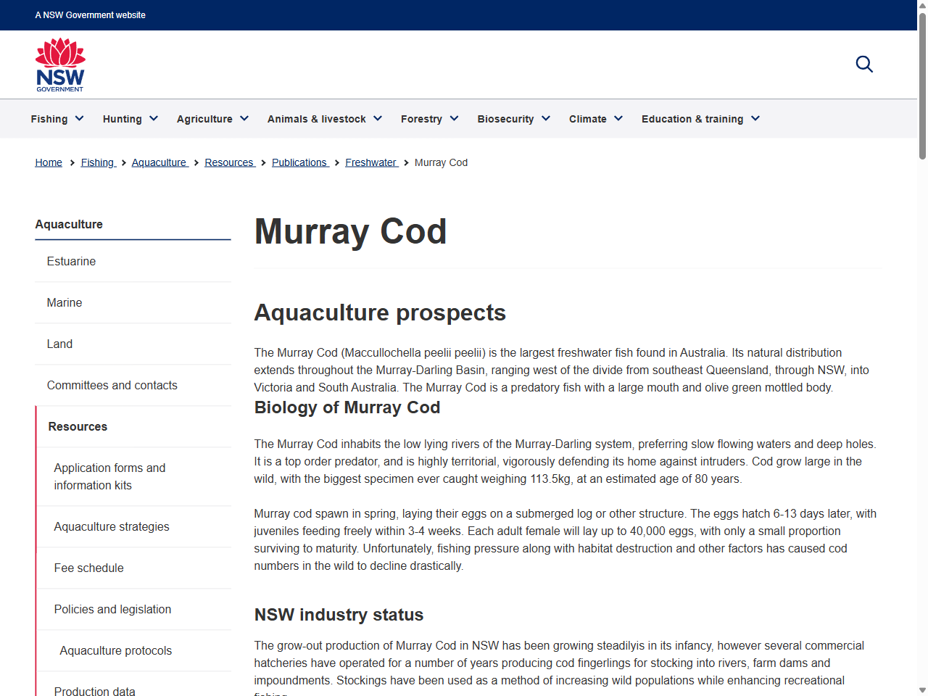Open the Fee schedule page

click(88, 568)
